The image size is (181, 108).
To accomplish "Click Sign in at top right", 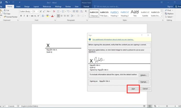I will (170, 6).
